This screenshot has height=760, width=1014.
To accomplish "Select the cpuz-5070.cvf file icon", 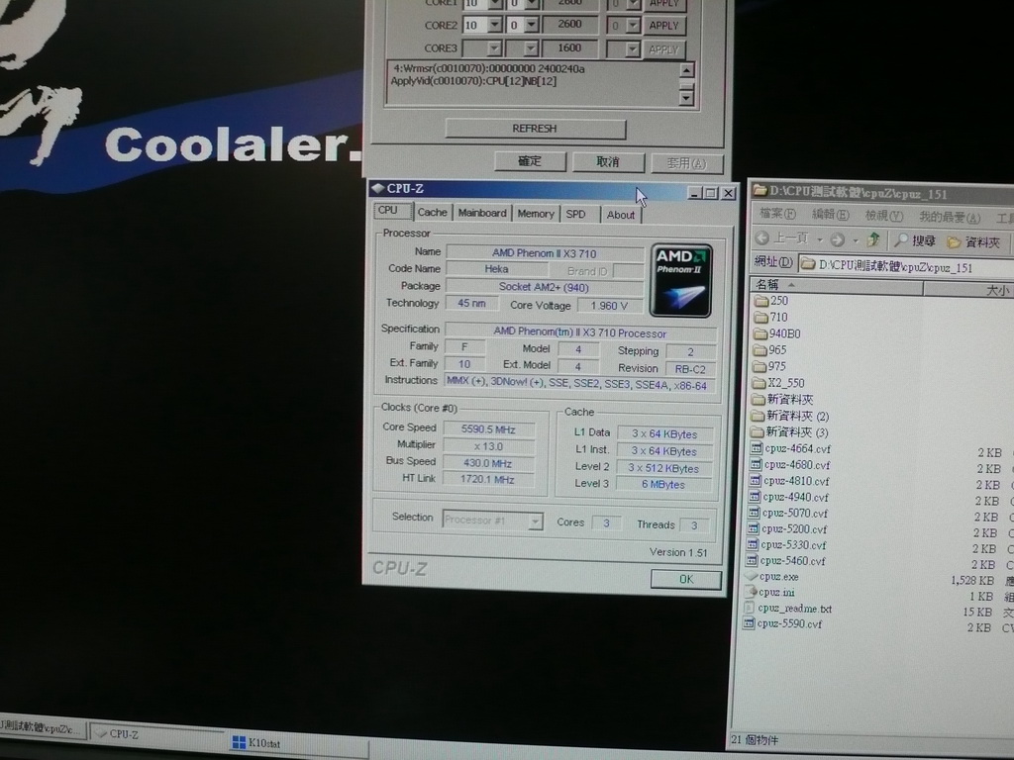I will coord(754,514).
